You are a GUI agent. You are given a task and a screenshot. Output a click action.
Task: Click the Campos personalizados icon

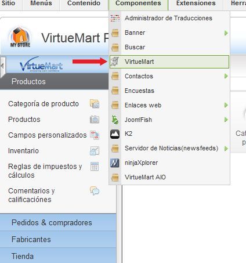pos(95,135)
